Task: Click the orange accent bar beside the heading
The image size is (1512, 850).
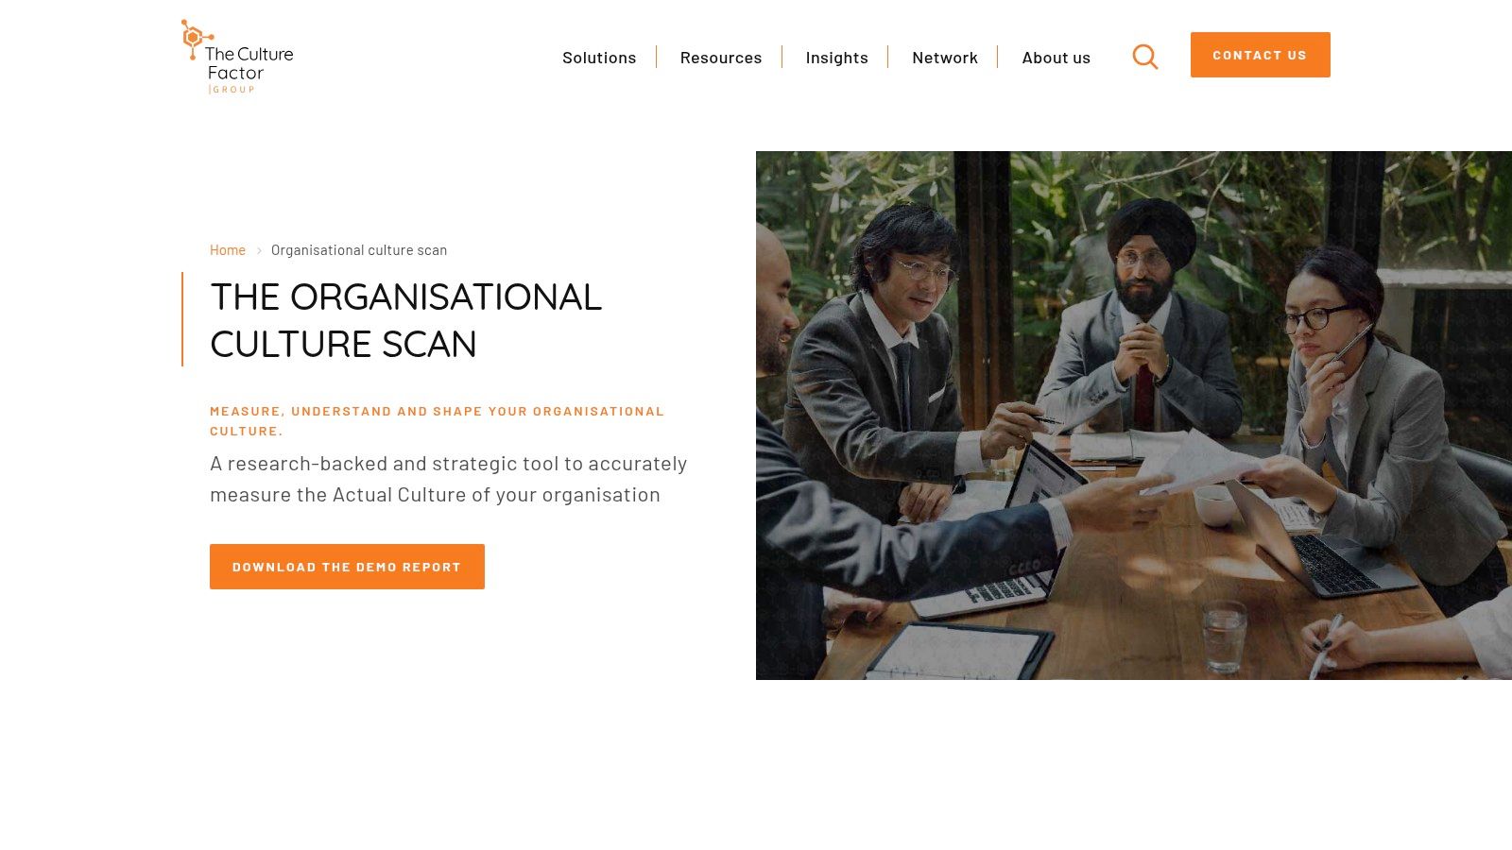Action: (x=182, y=319)
